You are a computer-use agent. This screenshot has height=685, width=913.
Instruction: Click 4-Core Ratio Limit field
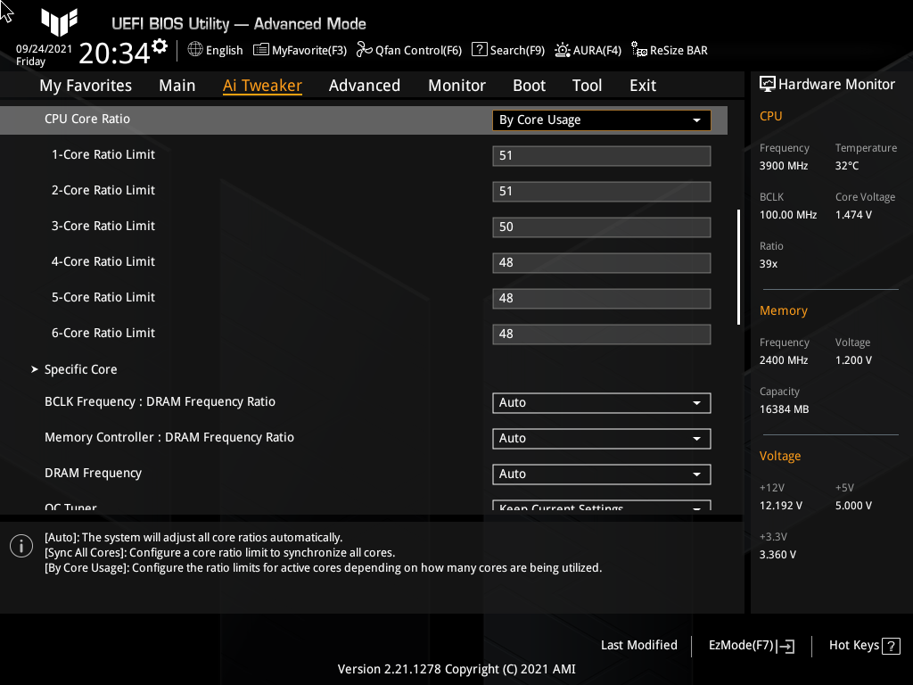click(602, 263)
